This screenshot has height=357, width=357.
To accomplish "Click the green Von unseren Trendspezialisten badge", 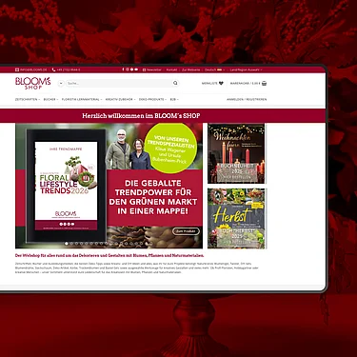I will click(x=171, y=149).
